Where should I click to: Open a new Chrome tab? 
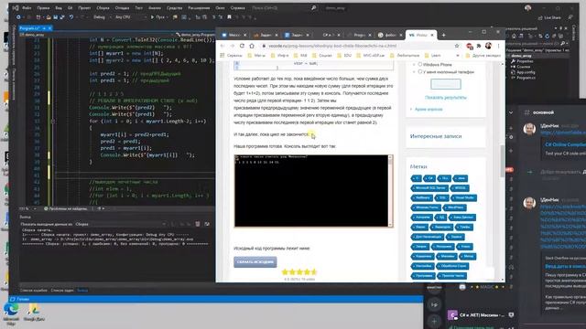(443, 35)
